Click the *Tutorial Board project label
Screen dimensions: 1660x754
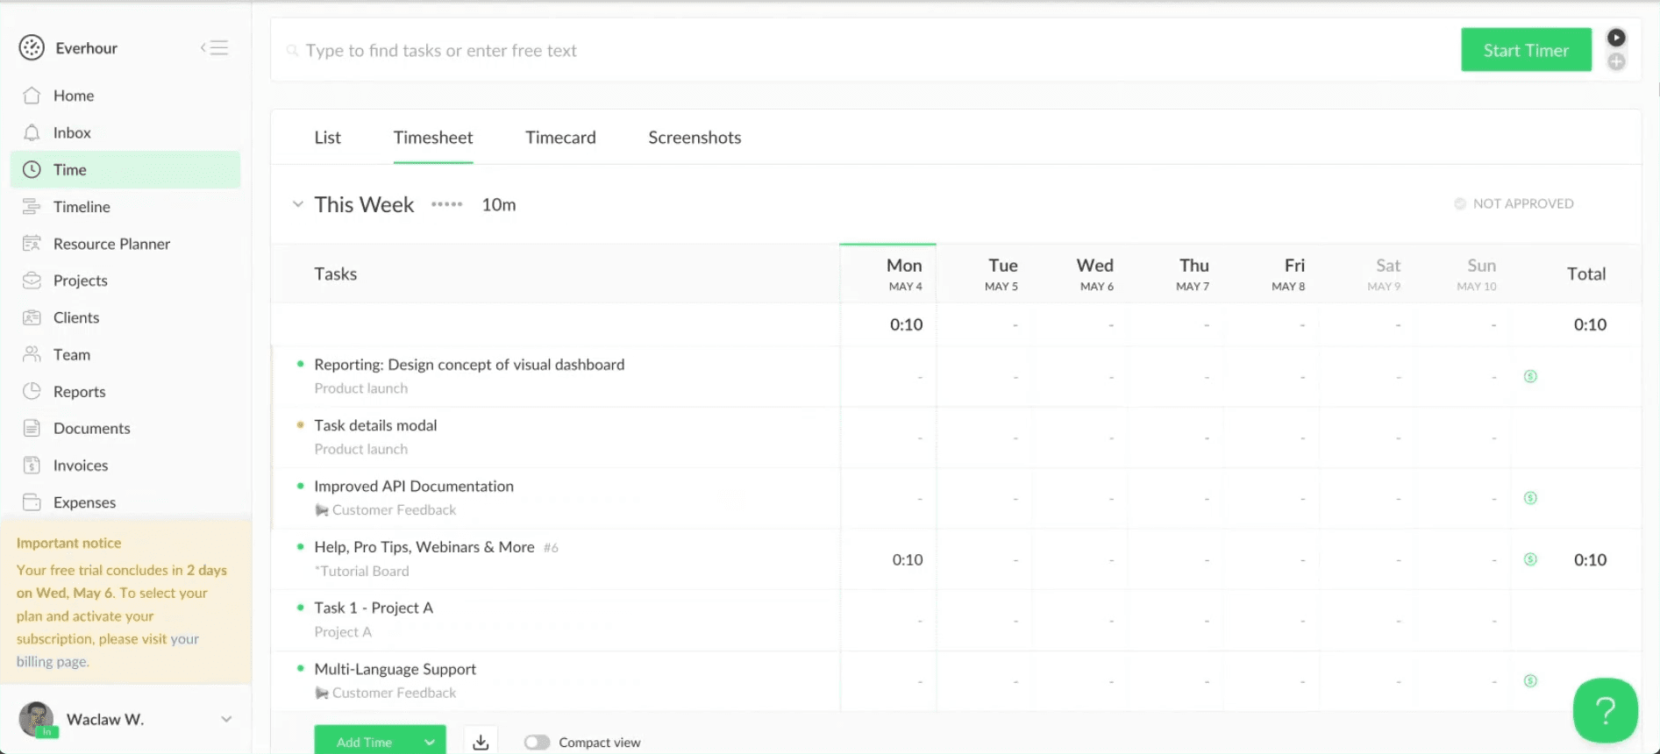tap(361, 571)
